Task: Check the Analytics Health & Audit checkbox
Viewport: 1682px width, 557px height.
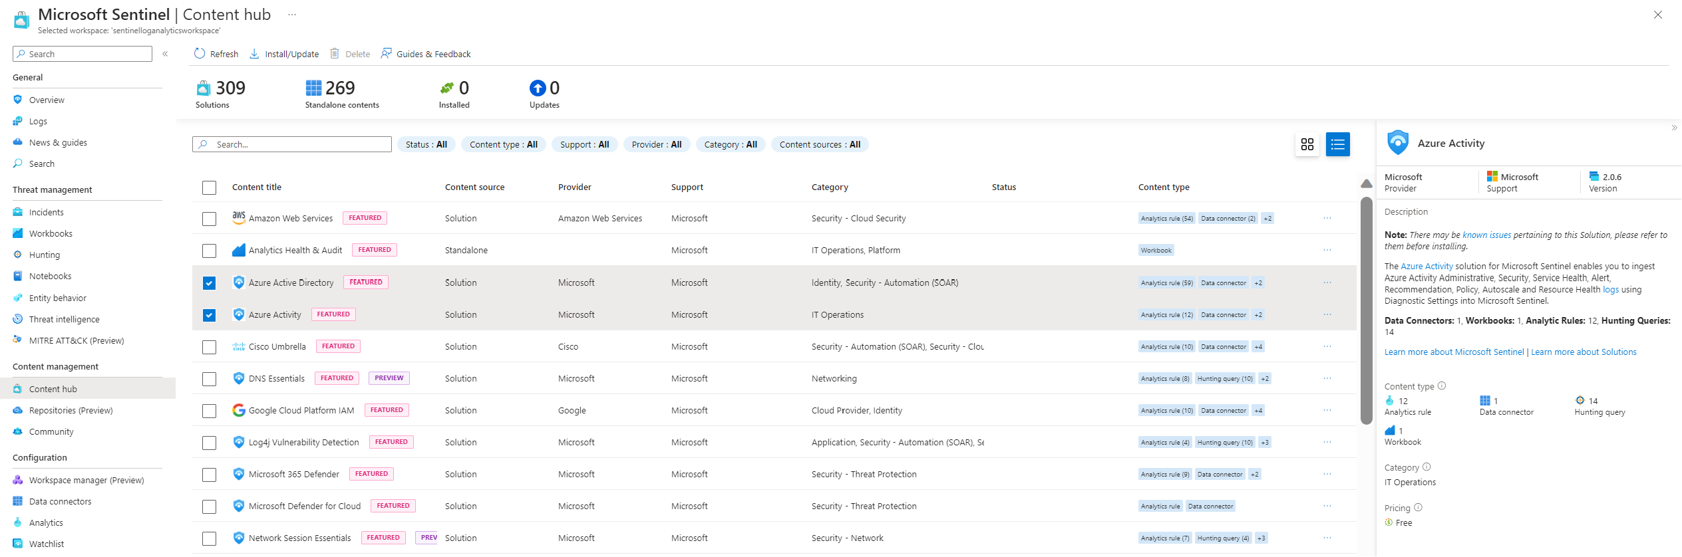Action: [209, 251]
